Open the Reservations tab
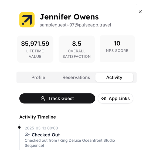This screenshot has width=153, height=150. click(x=76, y=77)
